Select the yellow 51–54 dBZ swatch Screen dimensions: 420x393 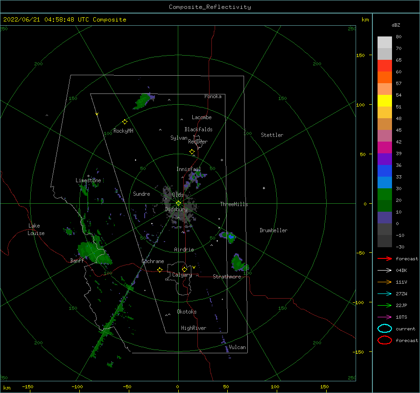point(385,101)
